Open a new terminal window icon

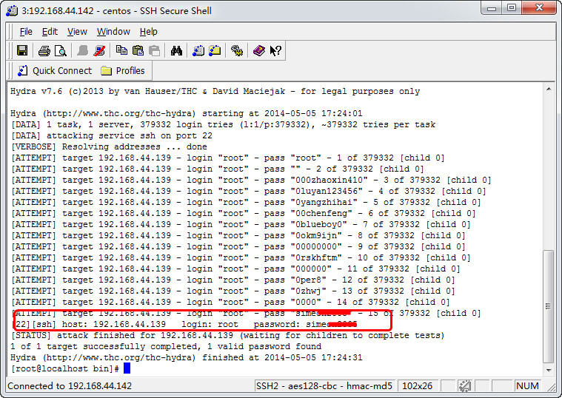point(198,51)
